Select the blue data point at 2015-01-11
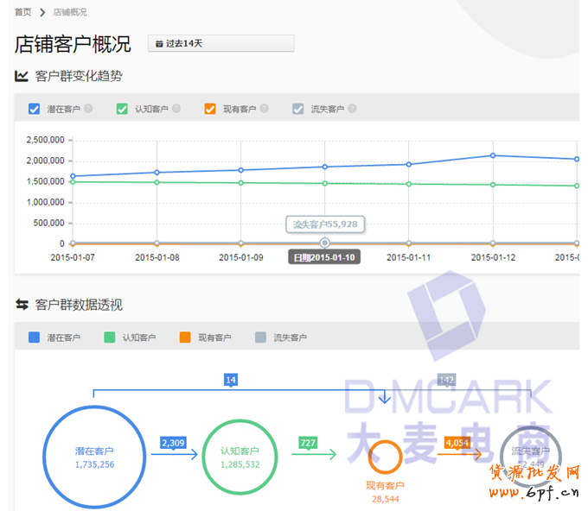The width and height of the screenshot is (588, 511). [409, 164]
